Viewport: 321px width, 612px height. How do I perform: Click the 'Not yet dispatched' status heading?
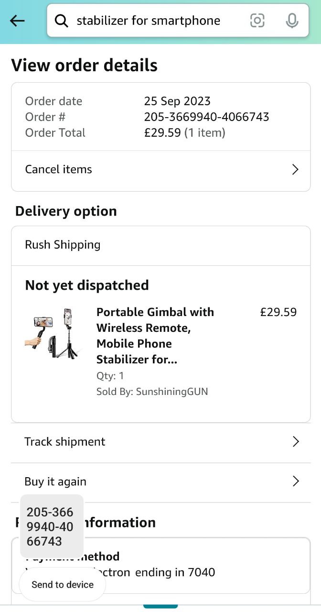(x=87, y=285)
